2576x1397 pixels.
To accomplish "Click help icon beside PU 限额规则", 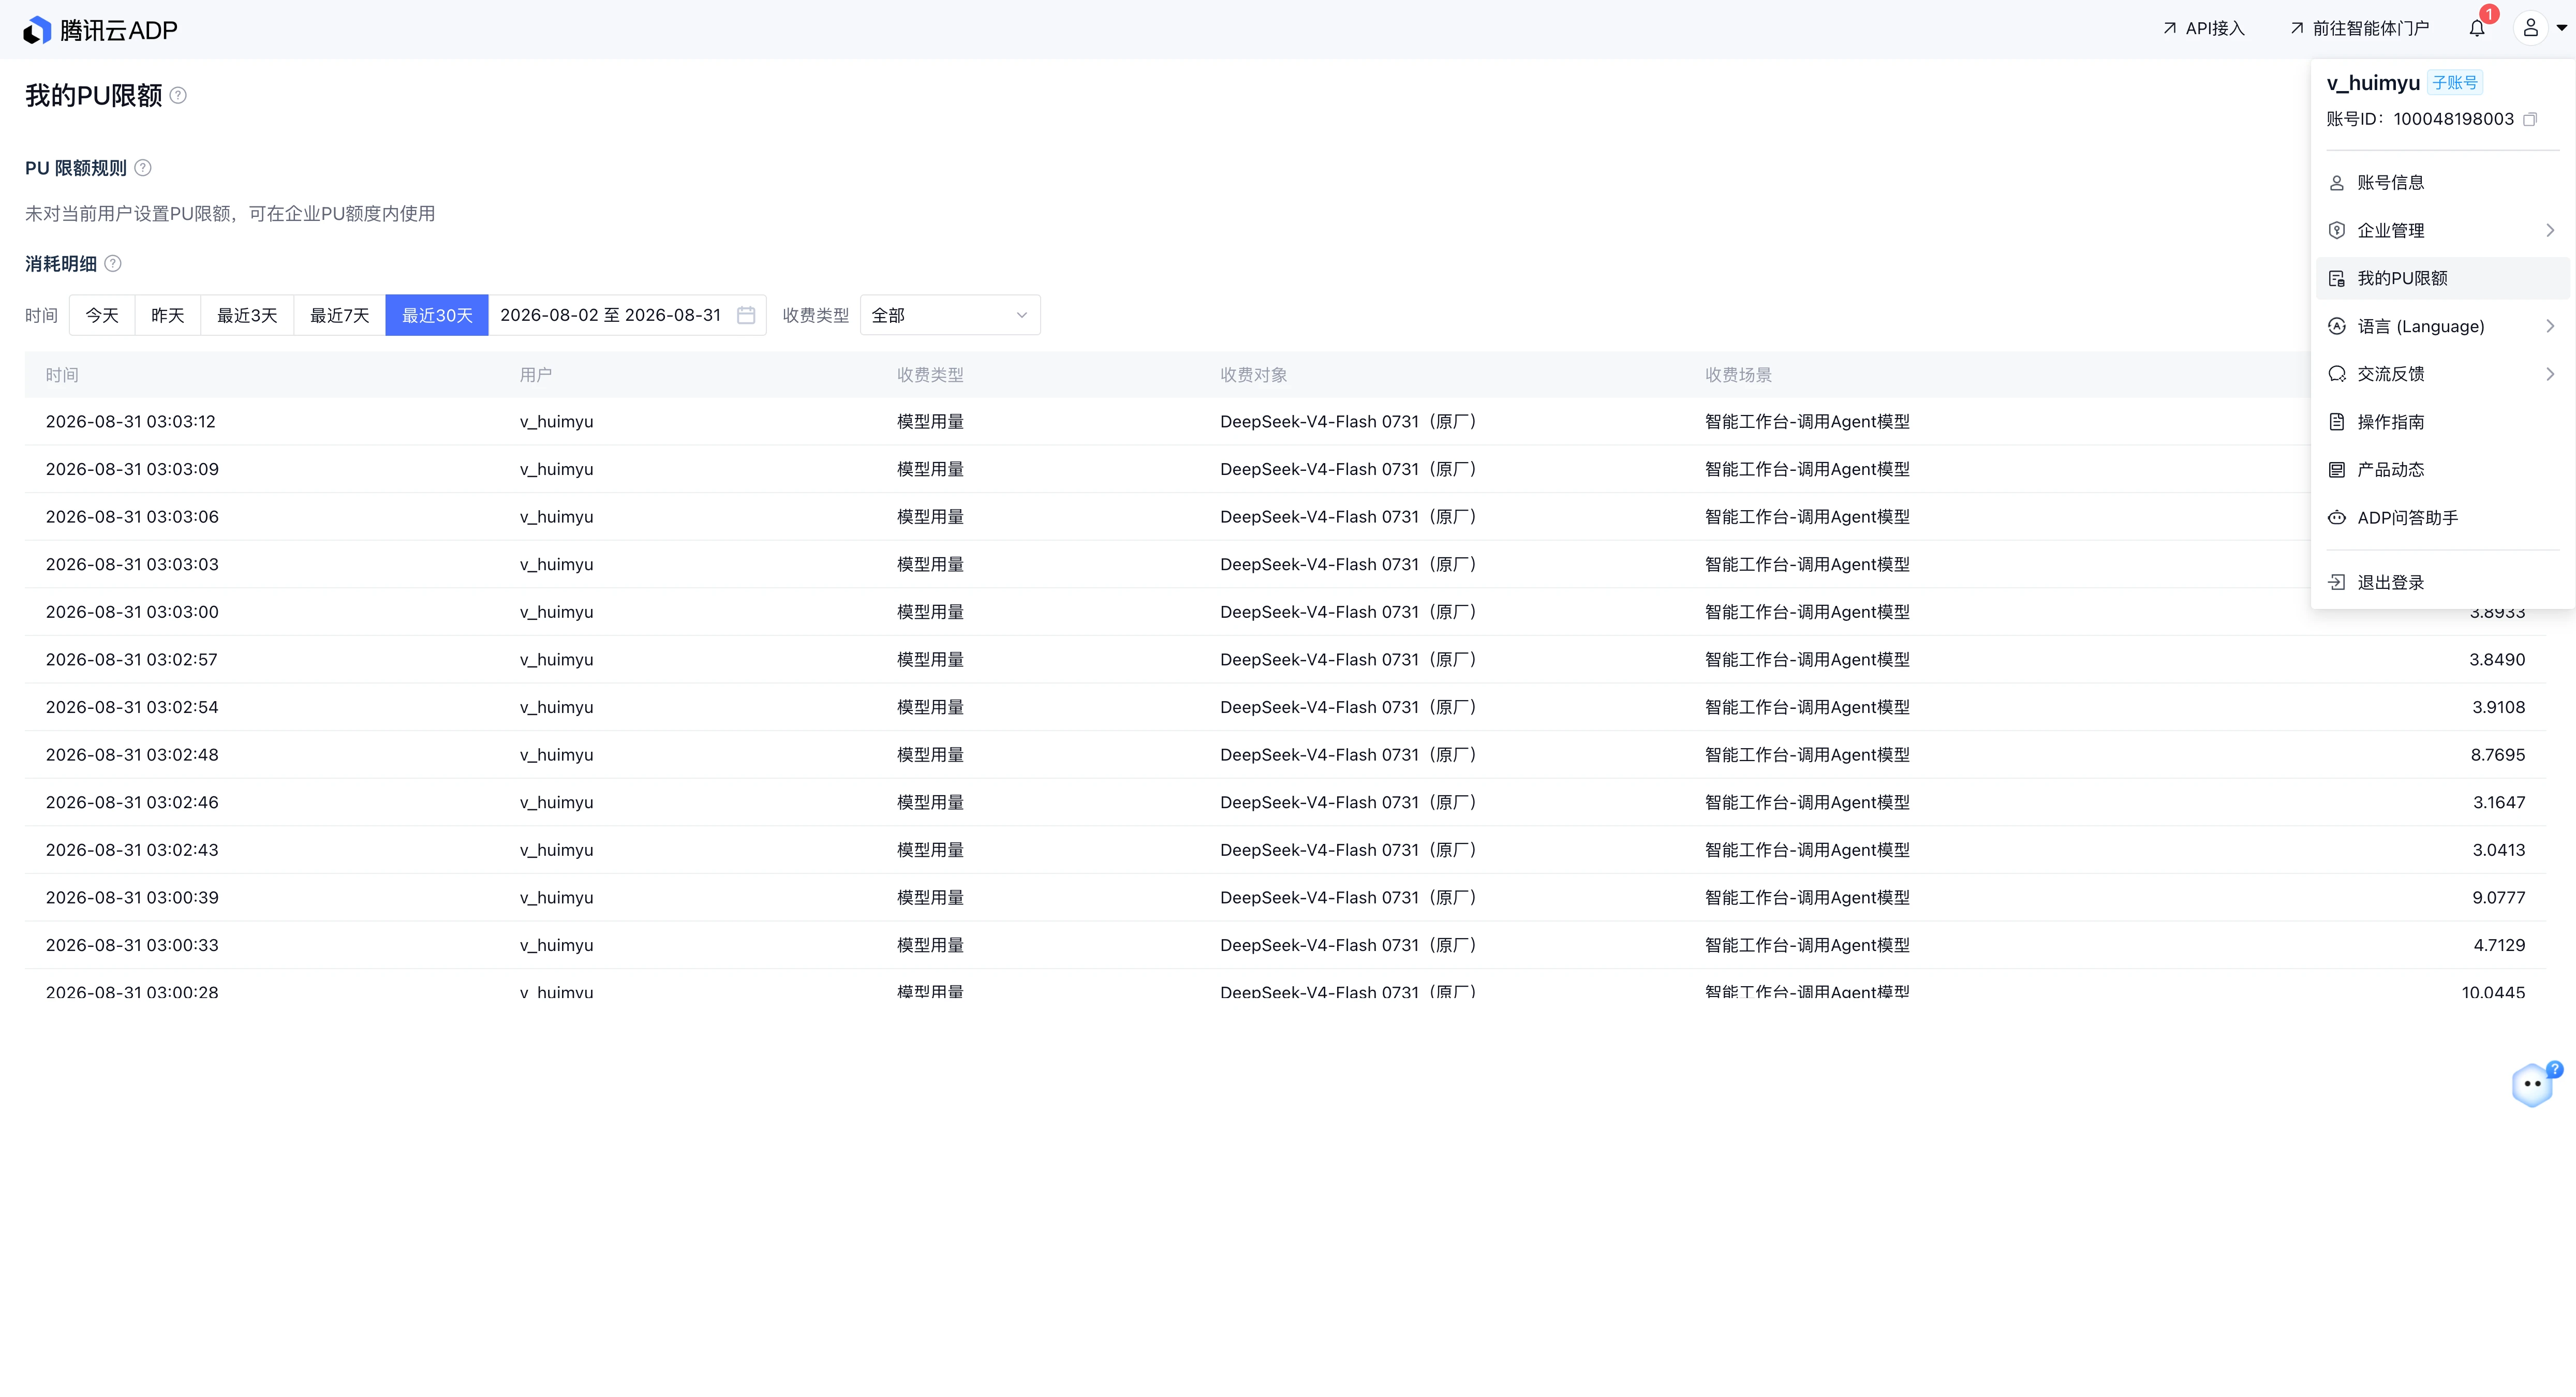I will (x=143, y=168).
